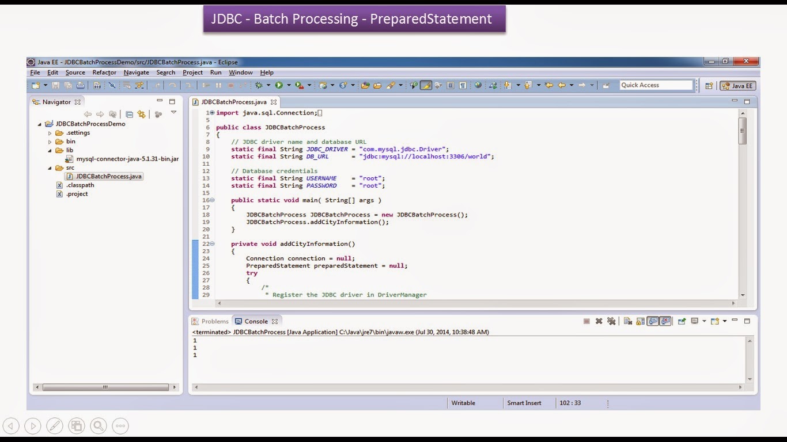
Task: Click the Back navigation yellow arrow
Action: click(x=562, y=85)
